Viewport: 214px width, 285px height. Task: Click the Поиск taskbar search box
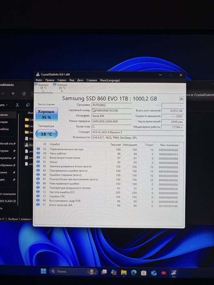(73, 272)
